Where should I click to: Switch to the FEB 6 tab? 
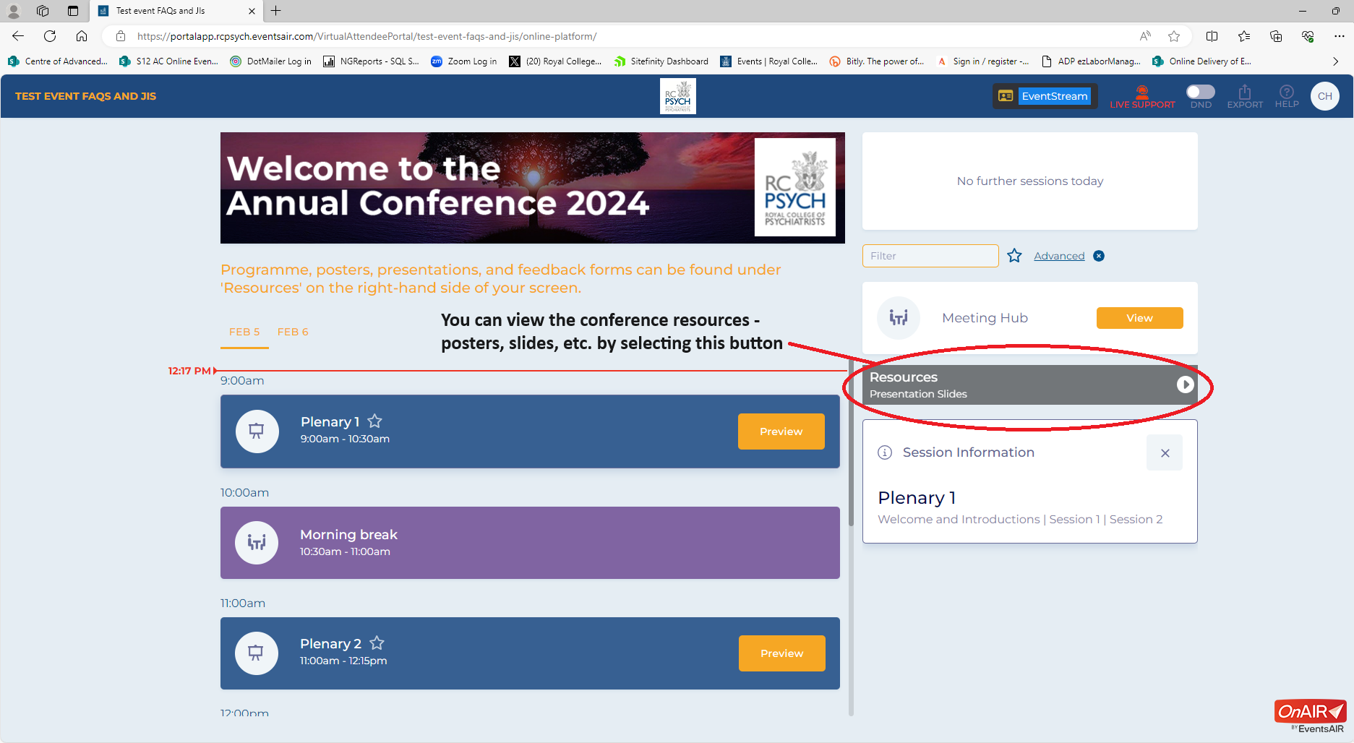tap(293, 332)
